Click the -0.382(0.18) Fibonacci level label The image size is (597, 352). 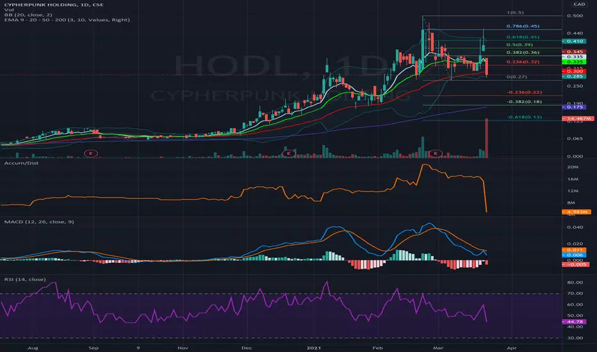click(x=524, y=102)
